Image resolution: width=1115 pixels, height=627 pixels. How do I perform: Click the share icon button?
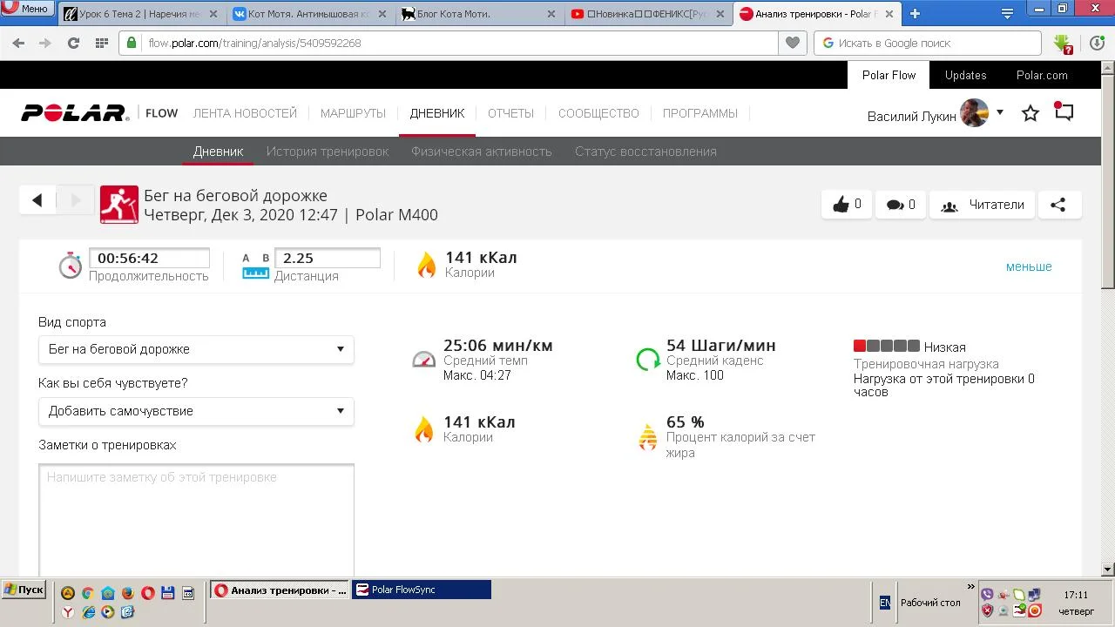(1058, 205)
